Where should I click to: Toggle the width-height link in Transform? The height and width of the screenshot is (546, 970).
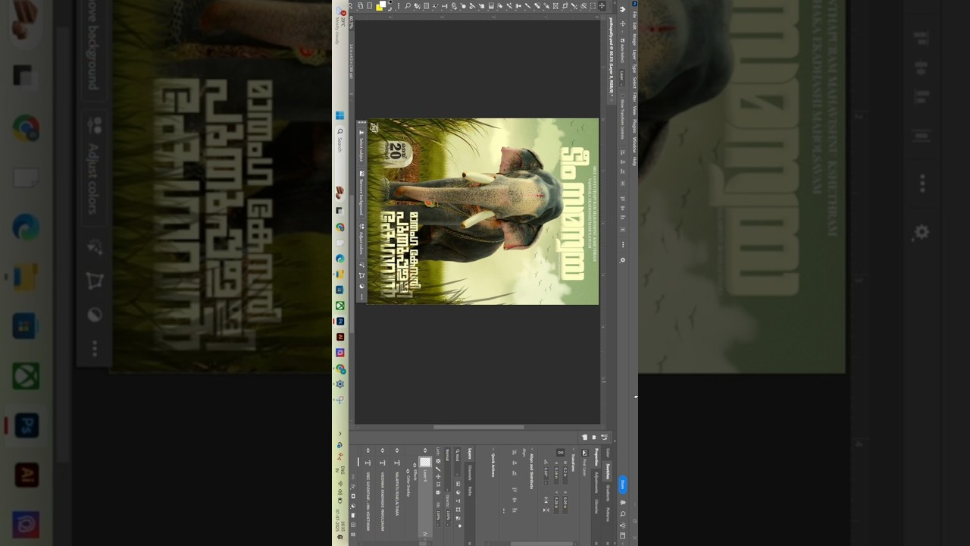pyautogui.click(x=561, y=453)
